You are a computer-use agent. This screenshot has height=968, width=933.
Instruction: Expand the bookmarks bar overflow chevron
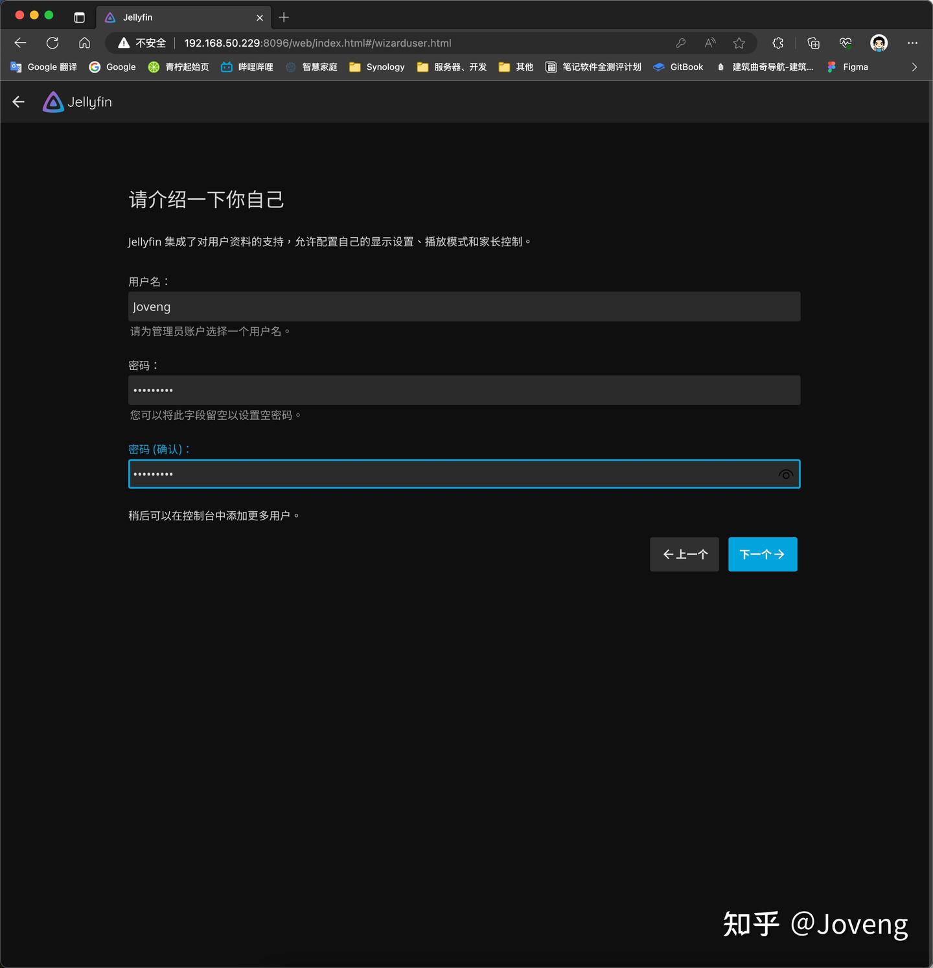pyautogui.click(x=914, y=67)
